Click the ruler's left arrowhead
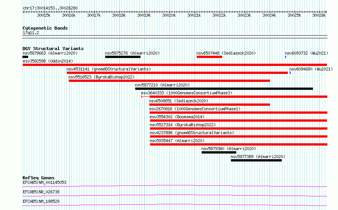This screenshot has width=338, height=210. [24, 12]
